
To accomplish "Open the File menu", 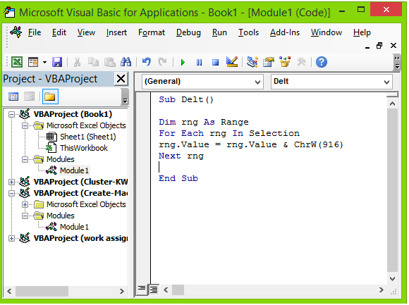I will [x=35, y=32].
